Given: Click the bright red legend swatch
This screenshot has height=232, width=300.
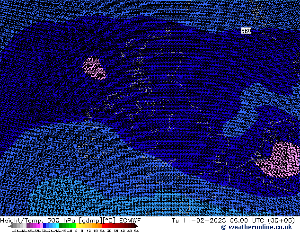Looking at the screenshot, I should [x=103, y=226].
